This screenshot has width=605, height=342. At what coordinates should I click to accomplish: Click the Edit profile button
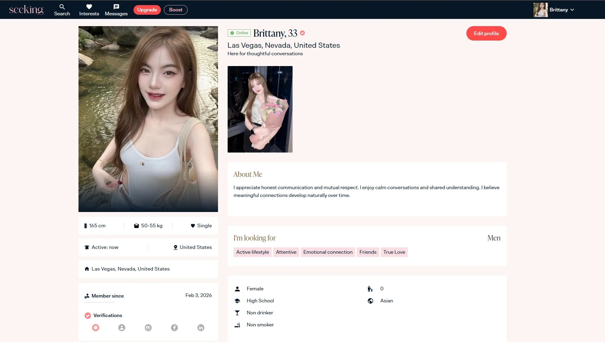(486, 33)
